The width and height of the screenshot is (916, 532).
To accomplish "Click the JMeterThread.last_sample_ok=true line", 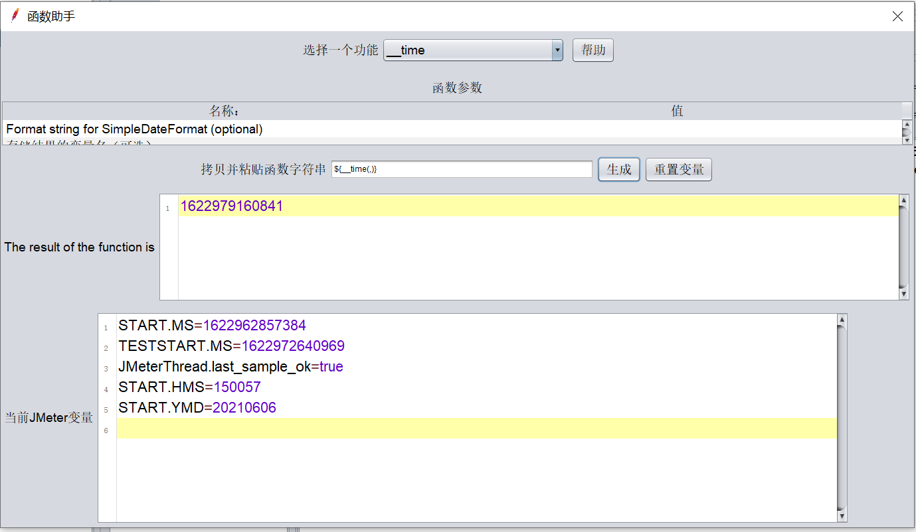I will 230,367.
